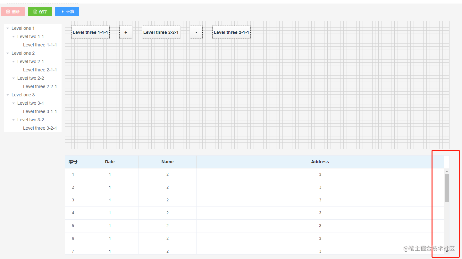Click the red delete (删除) button
Screen dimensions: 462x259
pos(13,12)
